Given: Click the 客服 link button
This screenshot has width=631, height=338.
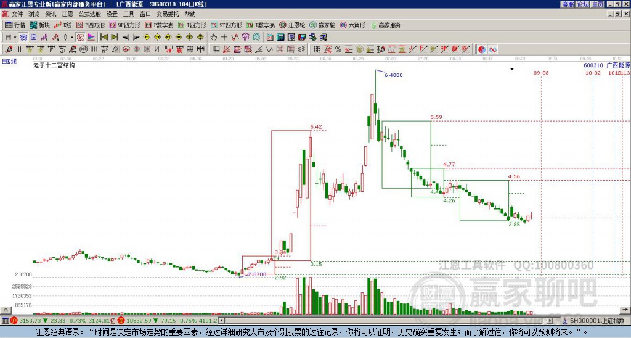Looking at the screenshot, I should [568, 4].
